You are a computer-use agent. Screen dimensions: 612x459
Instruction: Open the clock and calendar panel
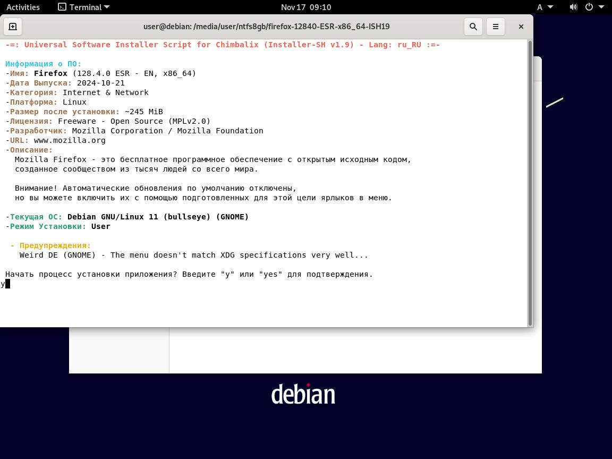tap(306, 7)
